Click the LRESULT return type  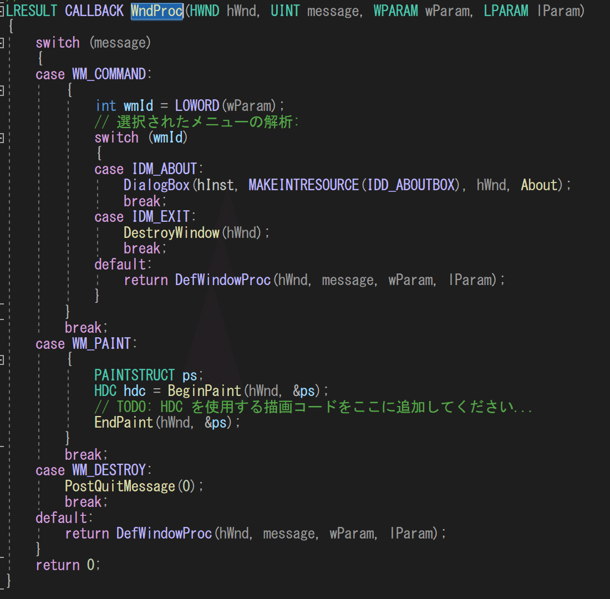tap(32, 11)
